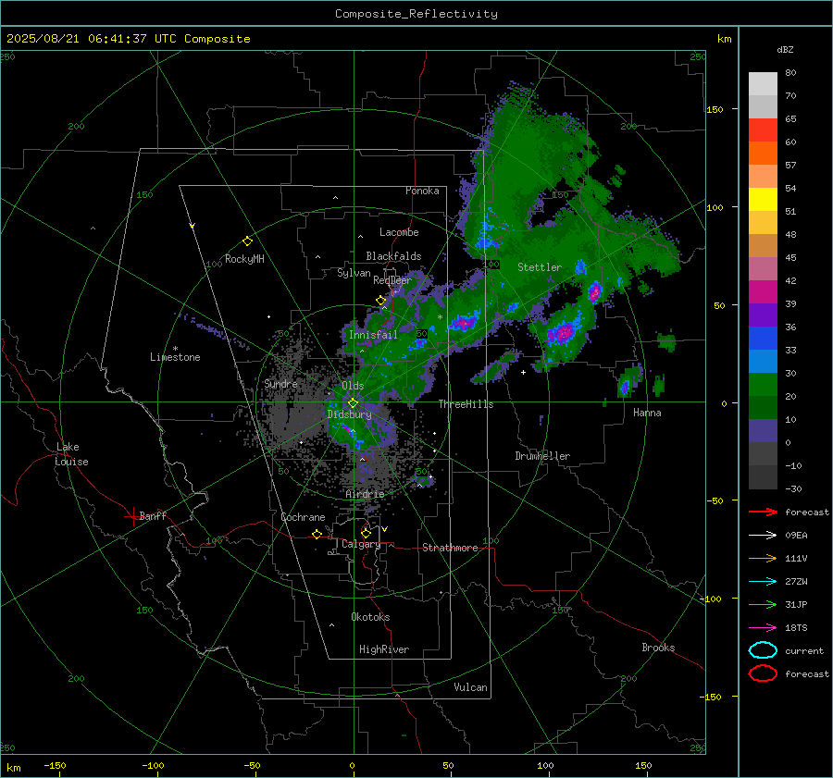Image resolution: width=833 pixels, height=778 pixels.
Task: Click the Brooks city label
Action: pyautogui.click(x=658, y=648)
